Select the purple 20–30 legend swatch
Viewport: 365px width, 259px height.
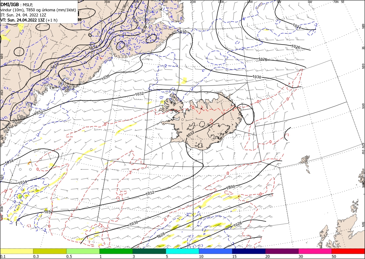282,251
